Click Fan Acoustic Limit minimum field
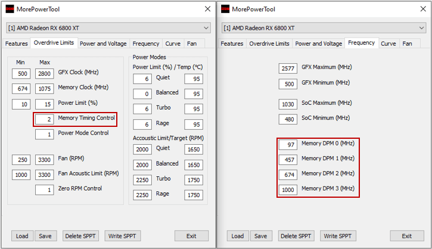432x249 pixels. [x=21, y=175]
